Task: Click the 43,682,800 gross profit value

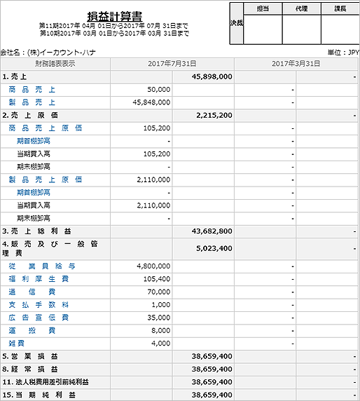Action: pyautogui.click(x=212, y=231)
